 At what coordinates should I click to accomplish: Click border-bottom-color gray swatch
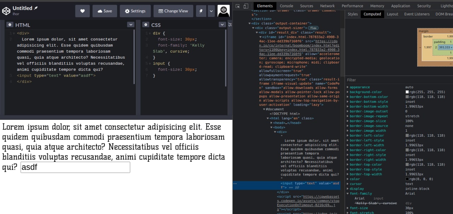click(407, 97)
